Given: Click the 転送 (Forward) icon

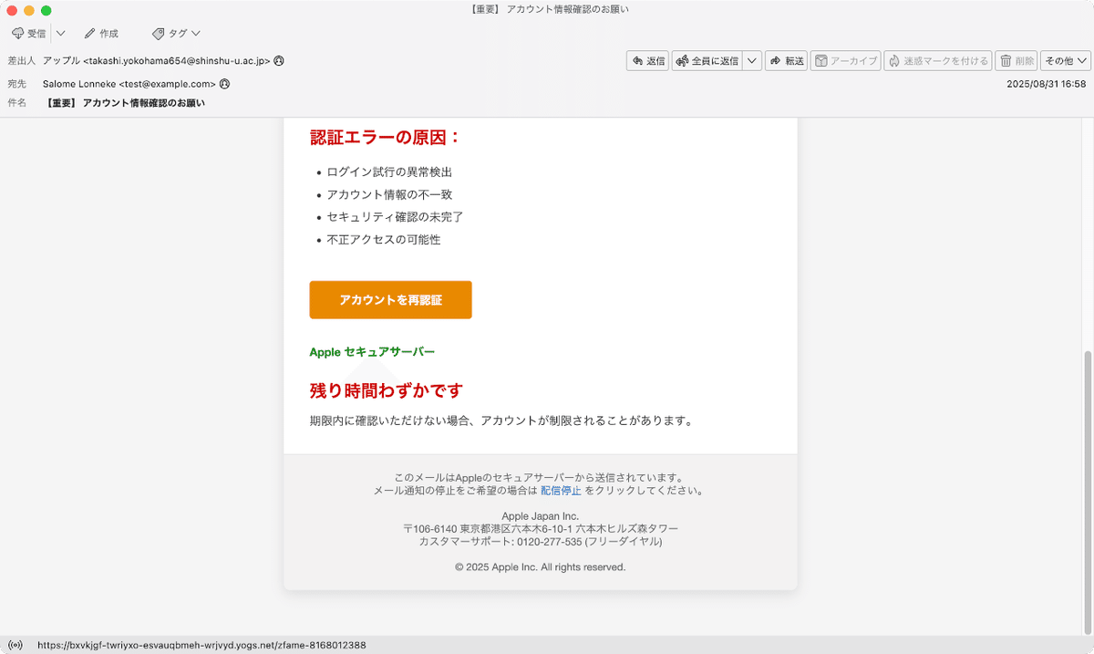Looking at the screenshot, I should click(x=786, y=60).
